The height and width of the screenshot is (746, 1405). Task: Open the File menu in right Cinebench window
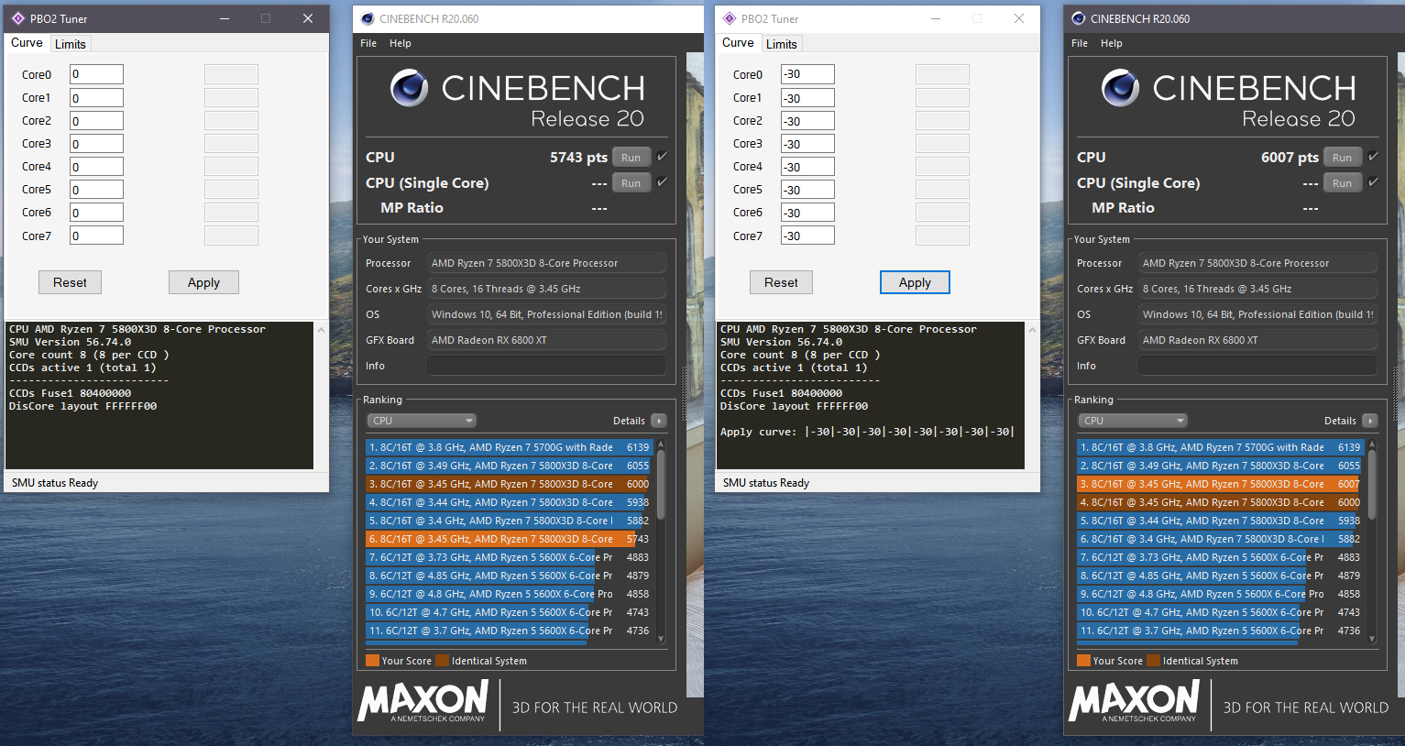(x=1080, y=43)
